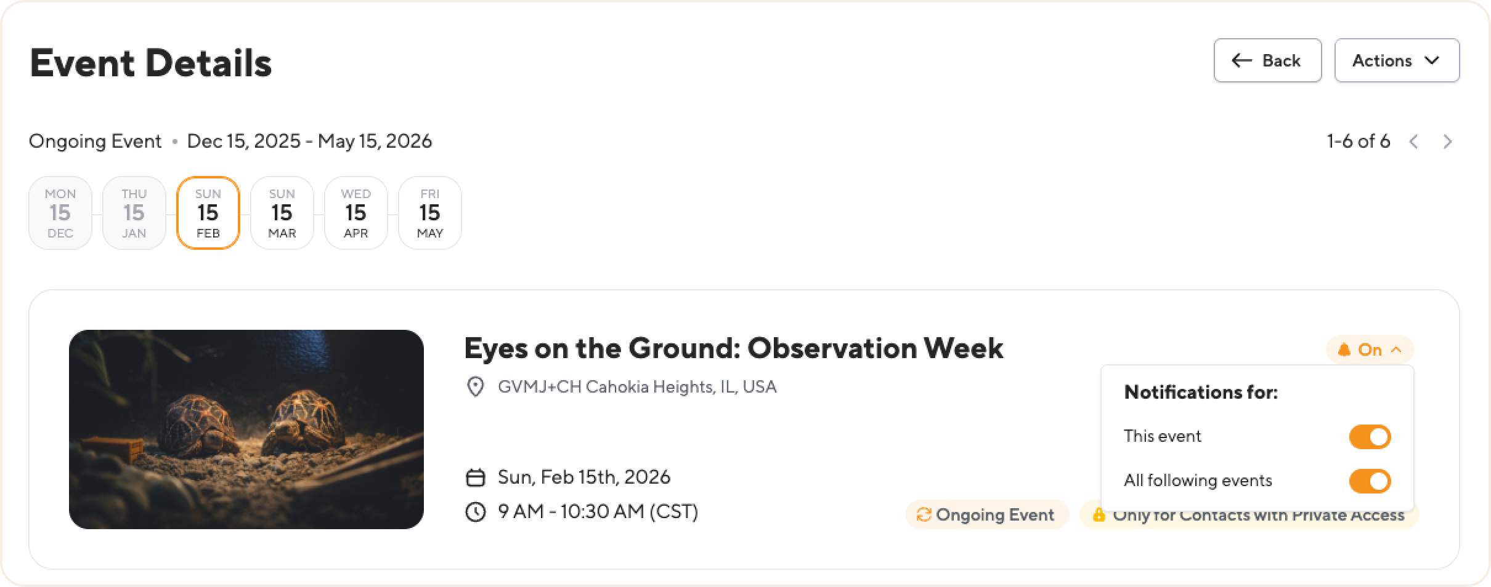
Task: Toggle notifications for This event
Action: [1370, 437]
